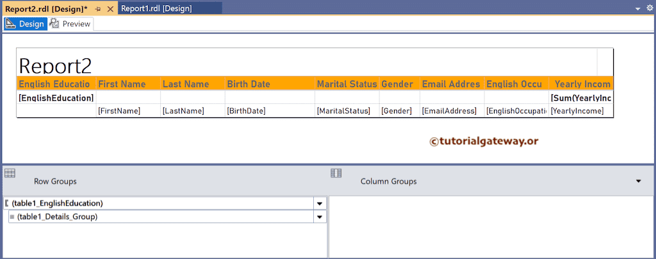Select the [YearlyIncome] detail cell

[581, 111]
